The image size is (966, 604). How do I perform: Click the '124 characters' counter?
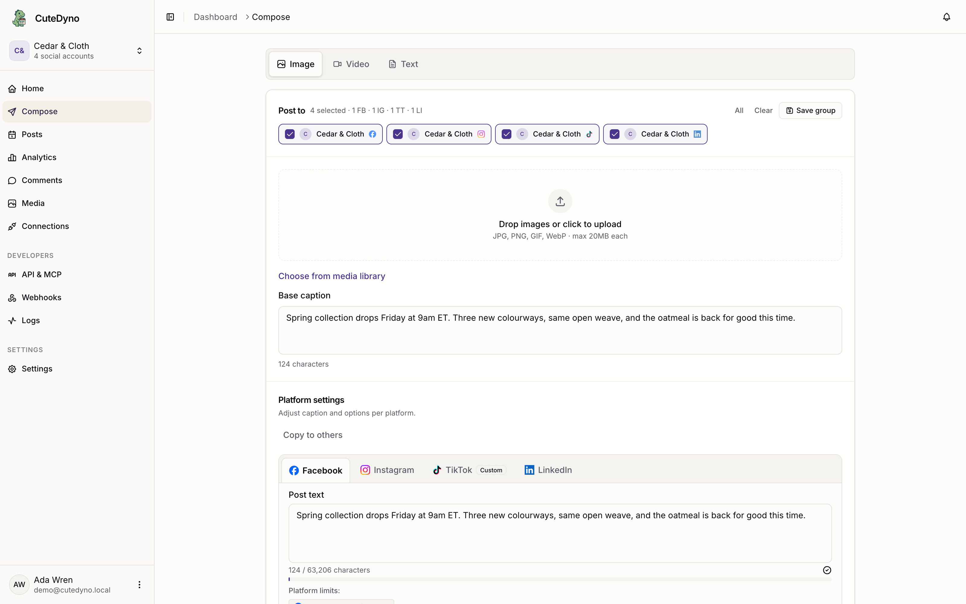[303, 364]
